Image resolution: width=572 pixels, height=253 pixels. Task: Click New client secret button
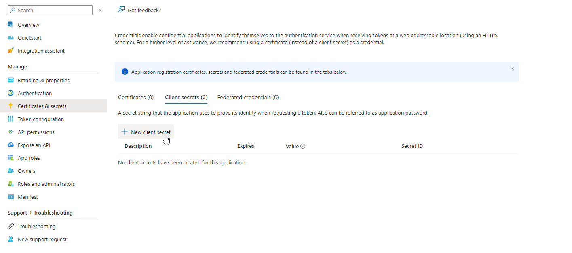click(x=146, y=132)
